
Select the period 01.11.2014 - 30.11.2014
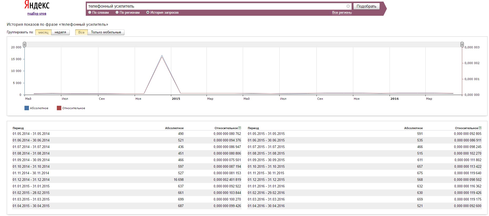pyautogui.click(x=31, y=173)
